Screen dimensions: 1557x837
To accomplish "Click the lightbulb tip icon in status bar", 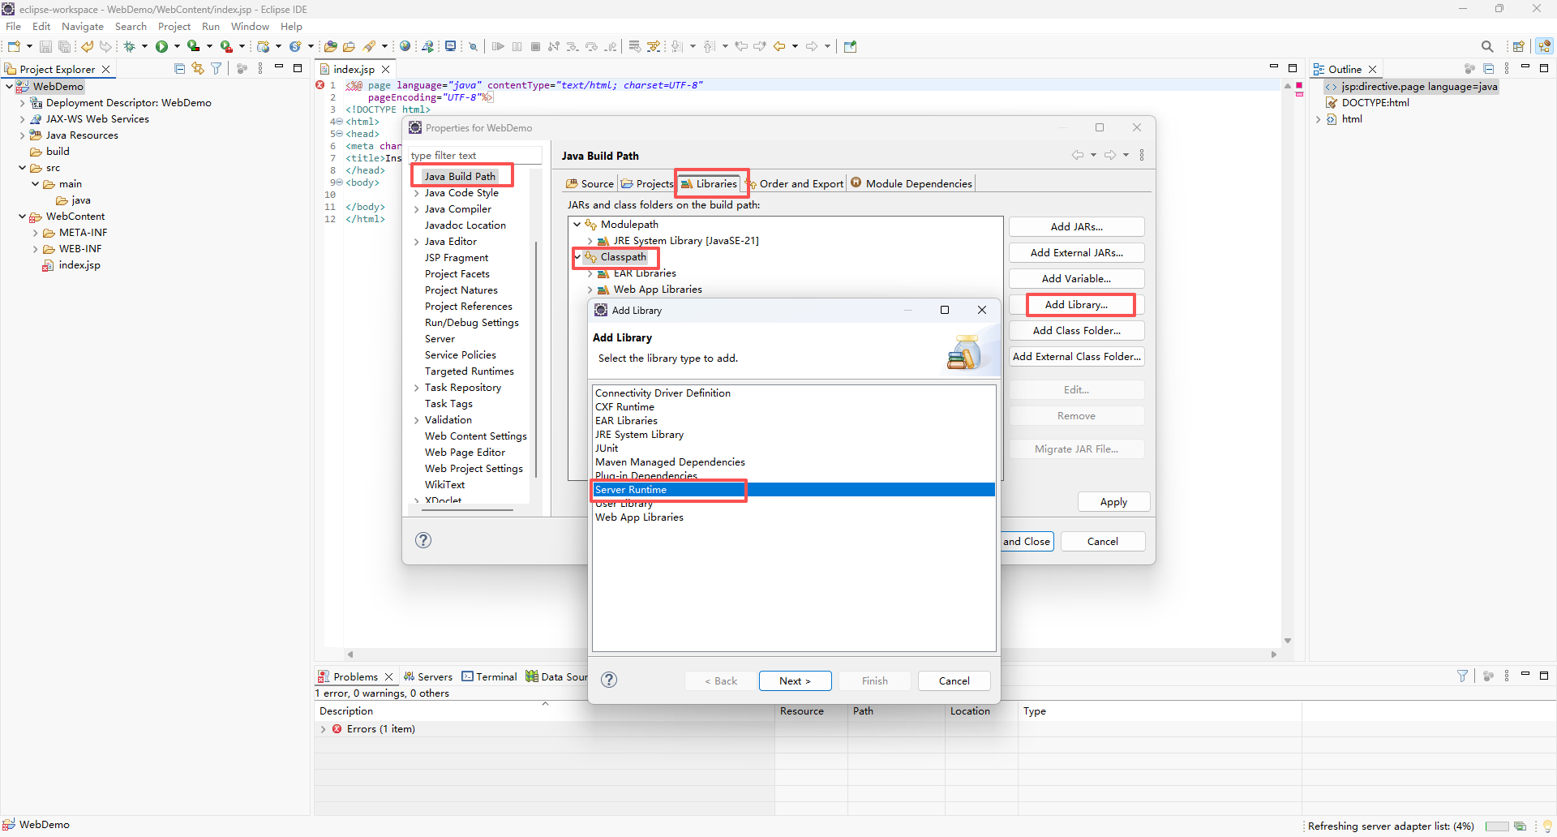I will pyautogui.click(x=1547, y=826).
